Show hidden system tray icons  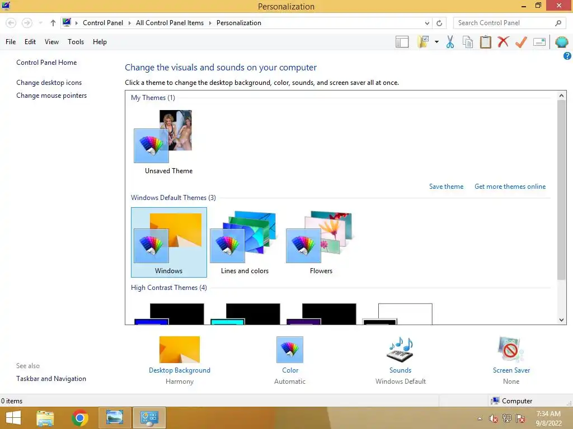coord(480,418)
